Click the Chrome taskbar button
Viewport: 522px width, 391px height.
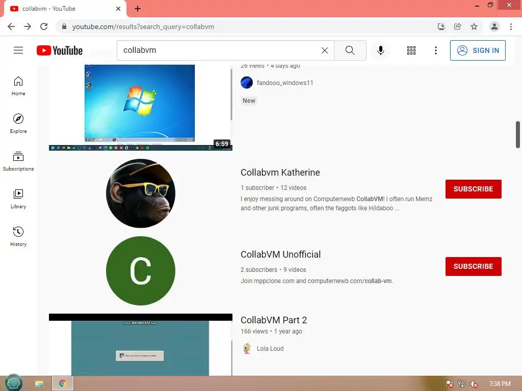click(x=63, y=384)
